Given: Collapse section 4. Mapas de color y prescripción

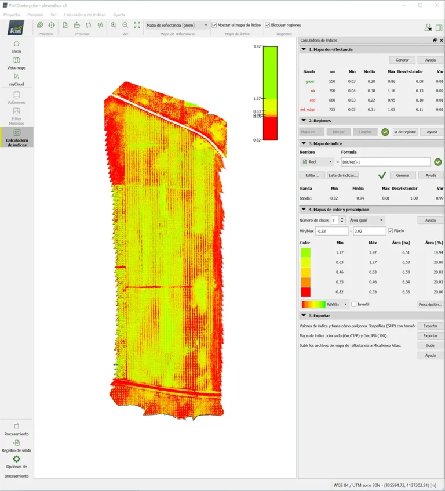Looking at the screenshot, I should click(x=304, y=209).
